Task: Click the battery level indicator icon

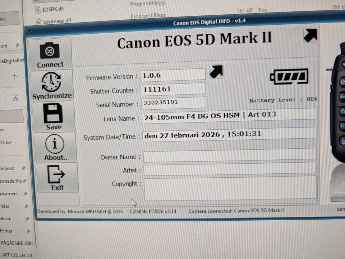Action: point(289,77)
